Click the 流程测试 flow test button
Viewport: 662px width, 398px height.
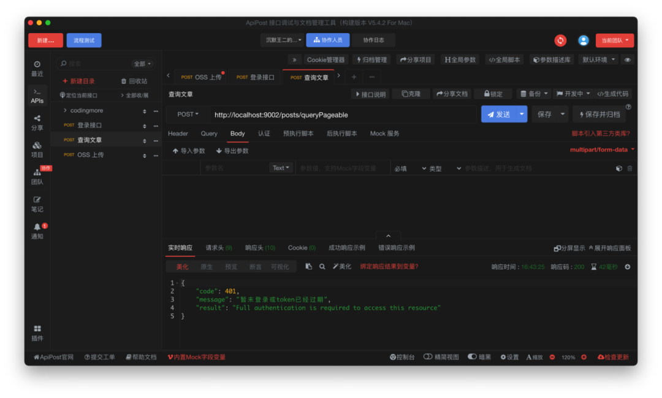[84, 40]
